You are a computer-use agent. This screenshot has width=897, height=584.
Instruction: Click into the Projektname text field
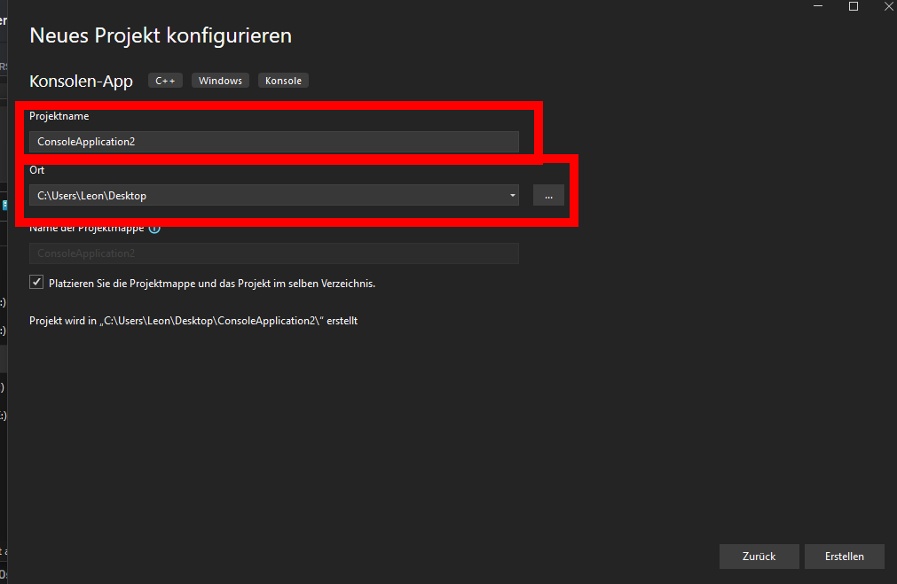coord(273,142)
